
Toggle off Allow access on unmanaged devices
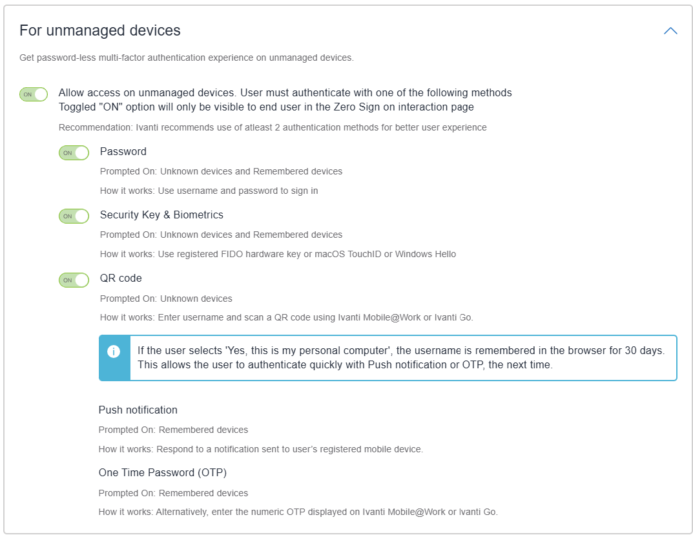pos(34,94)
